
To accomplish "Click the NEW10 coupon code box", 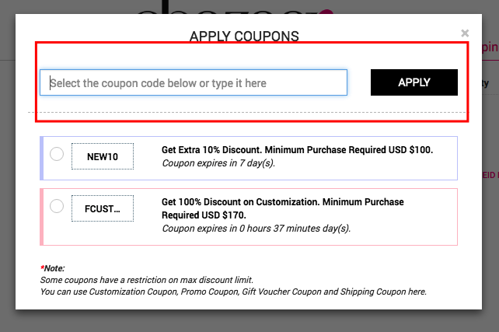I will (x=103, y=156).
